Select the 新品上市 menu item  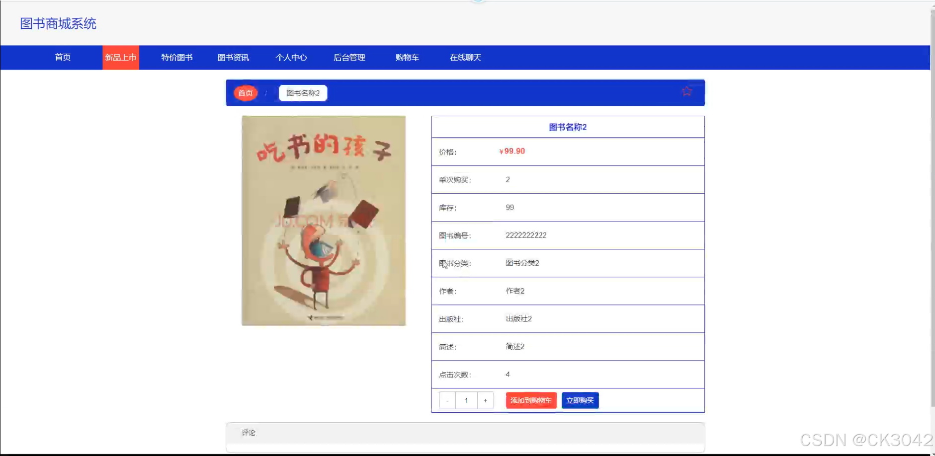point(121,58)
